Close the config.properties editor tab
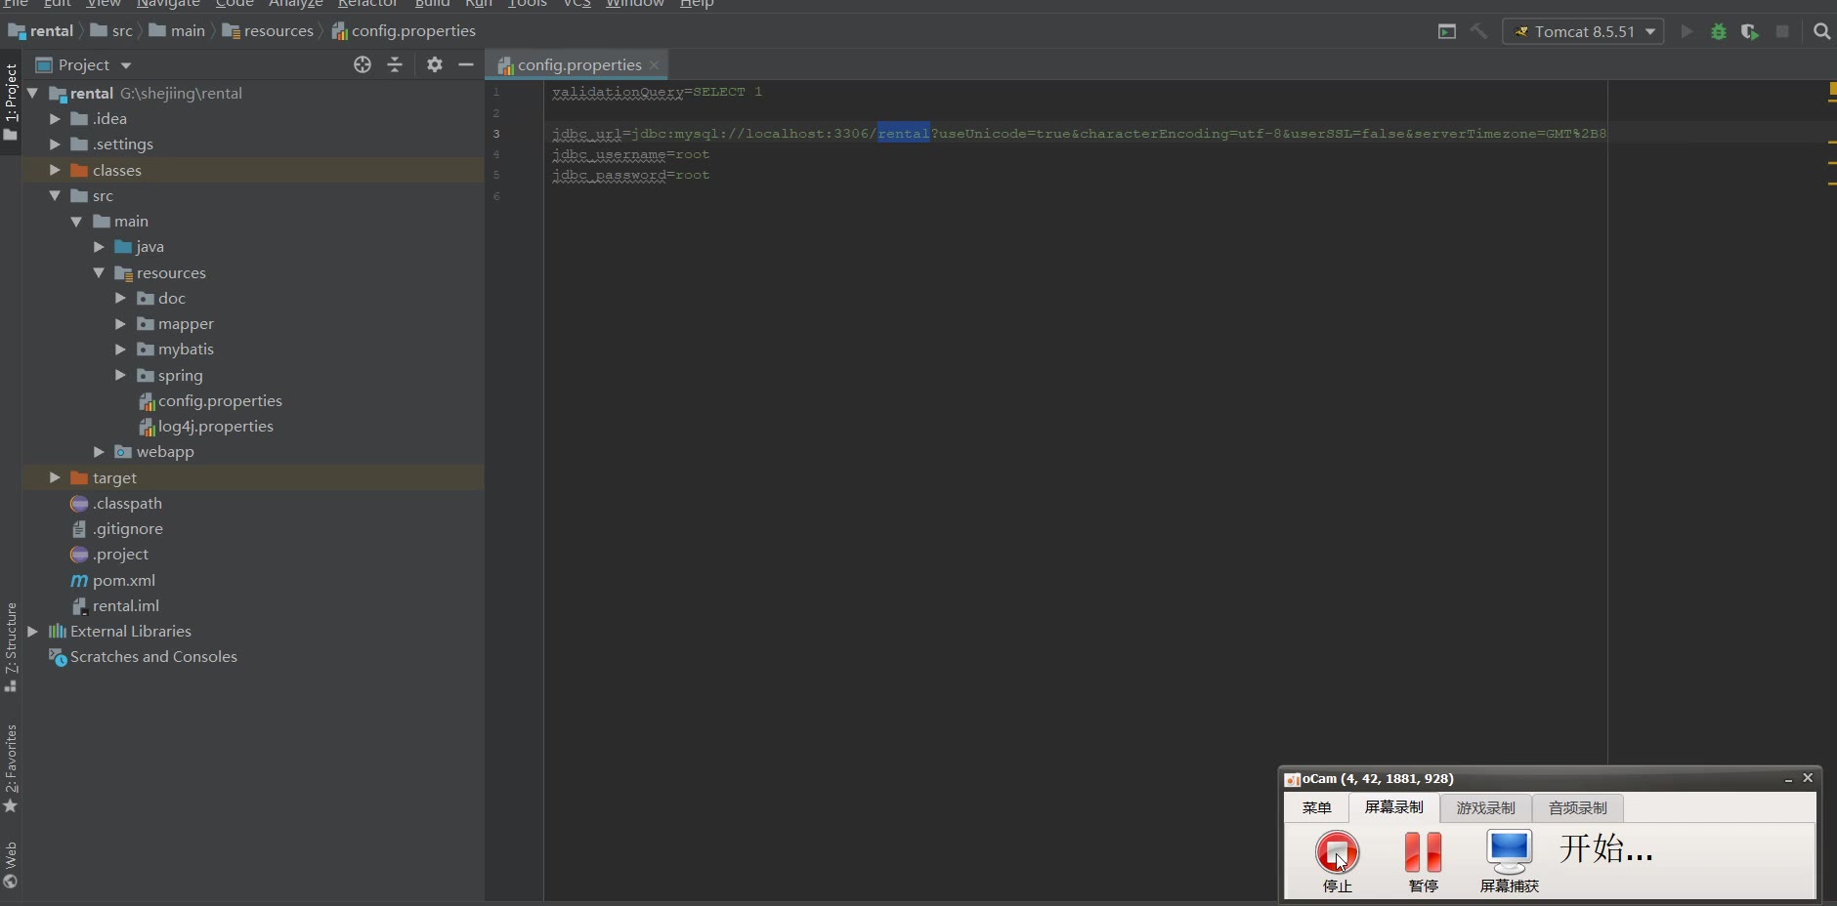This screenshot has height=906, width=1837. (655, 65)
